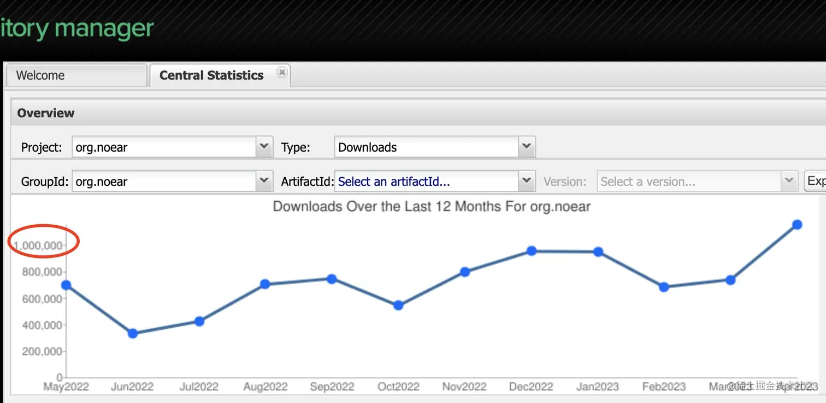Open the Project dropdown arrow
This screenshot has width=826, height=403.
[264, 147]
